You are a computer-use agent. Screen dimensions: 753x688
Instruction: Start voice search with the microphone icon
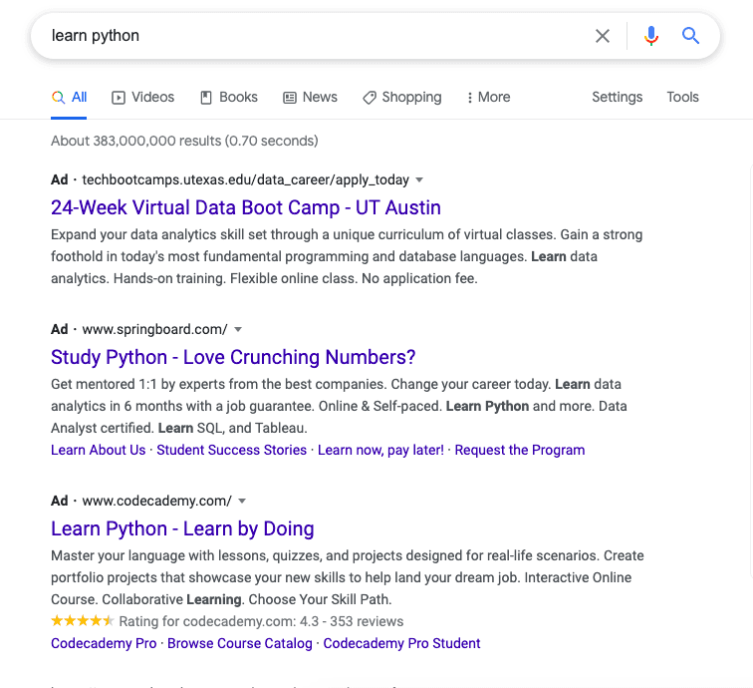click(651, 36)
